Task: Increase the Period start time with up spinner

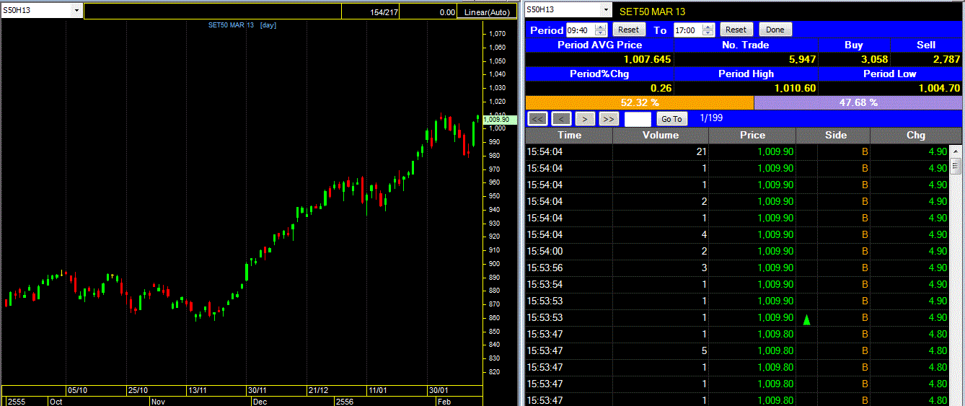Action: click(601, 27)
